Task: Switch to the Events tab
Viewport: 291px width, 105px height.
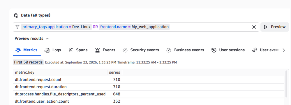Action: point(105,50)
